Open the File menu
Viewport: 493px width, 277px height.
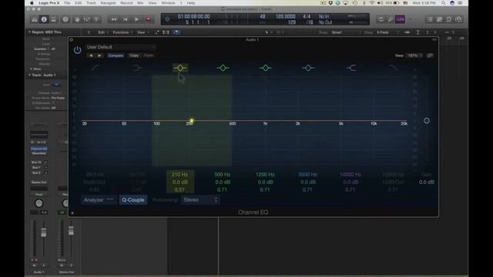point(67,3)
